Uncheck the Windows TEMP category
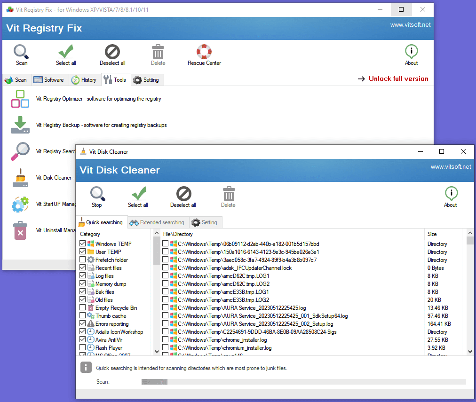This screenshot has height=402, width=476. click(83, 244)
